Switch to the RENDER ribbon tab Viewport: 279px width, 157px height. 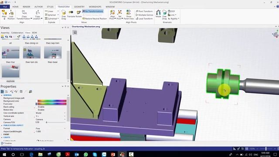26,7
